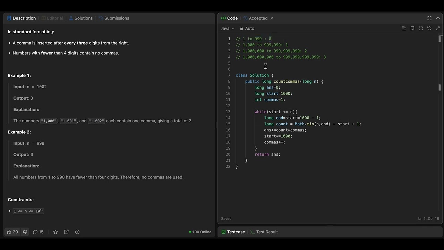This screenshot has width=444, height=250.
Task: Select the Code tab
Action: (229, 18)
